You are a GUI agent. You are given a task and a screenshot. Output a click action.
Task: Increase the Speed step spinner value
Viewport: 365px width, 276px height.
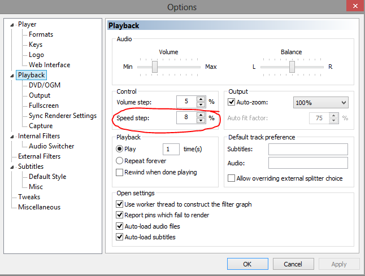(x=201, y=115)
